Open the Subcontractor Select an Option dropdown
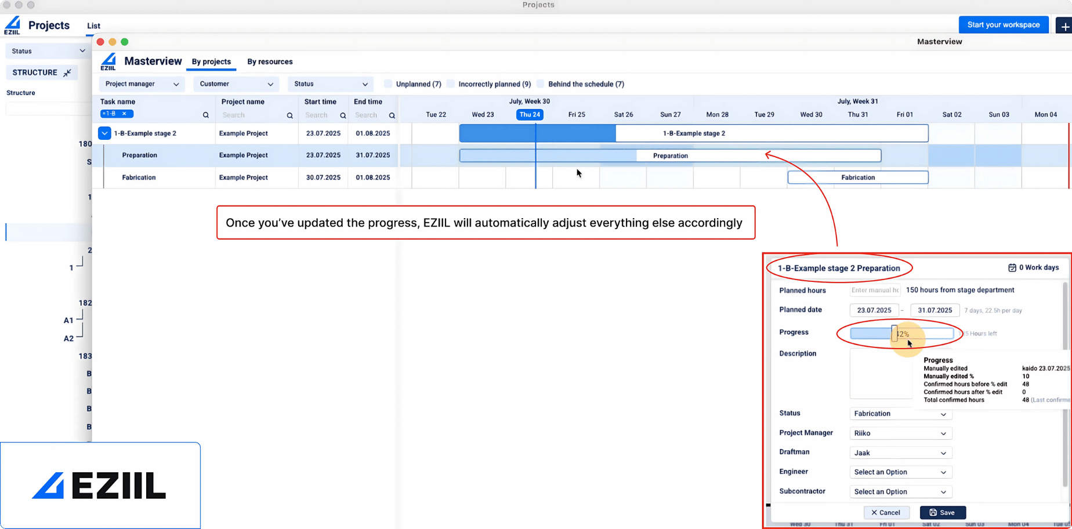The image size is (1072, 529). point(900,492)
